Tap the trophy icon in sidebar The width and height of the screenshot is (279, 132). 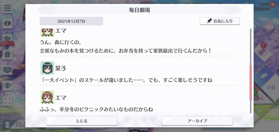tap(7, 86)
